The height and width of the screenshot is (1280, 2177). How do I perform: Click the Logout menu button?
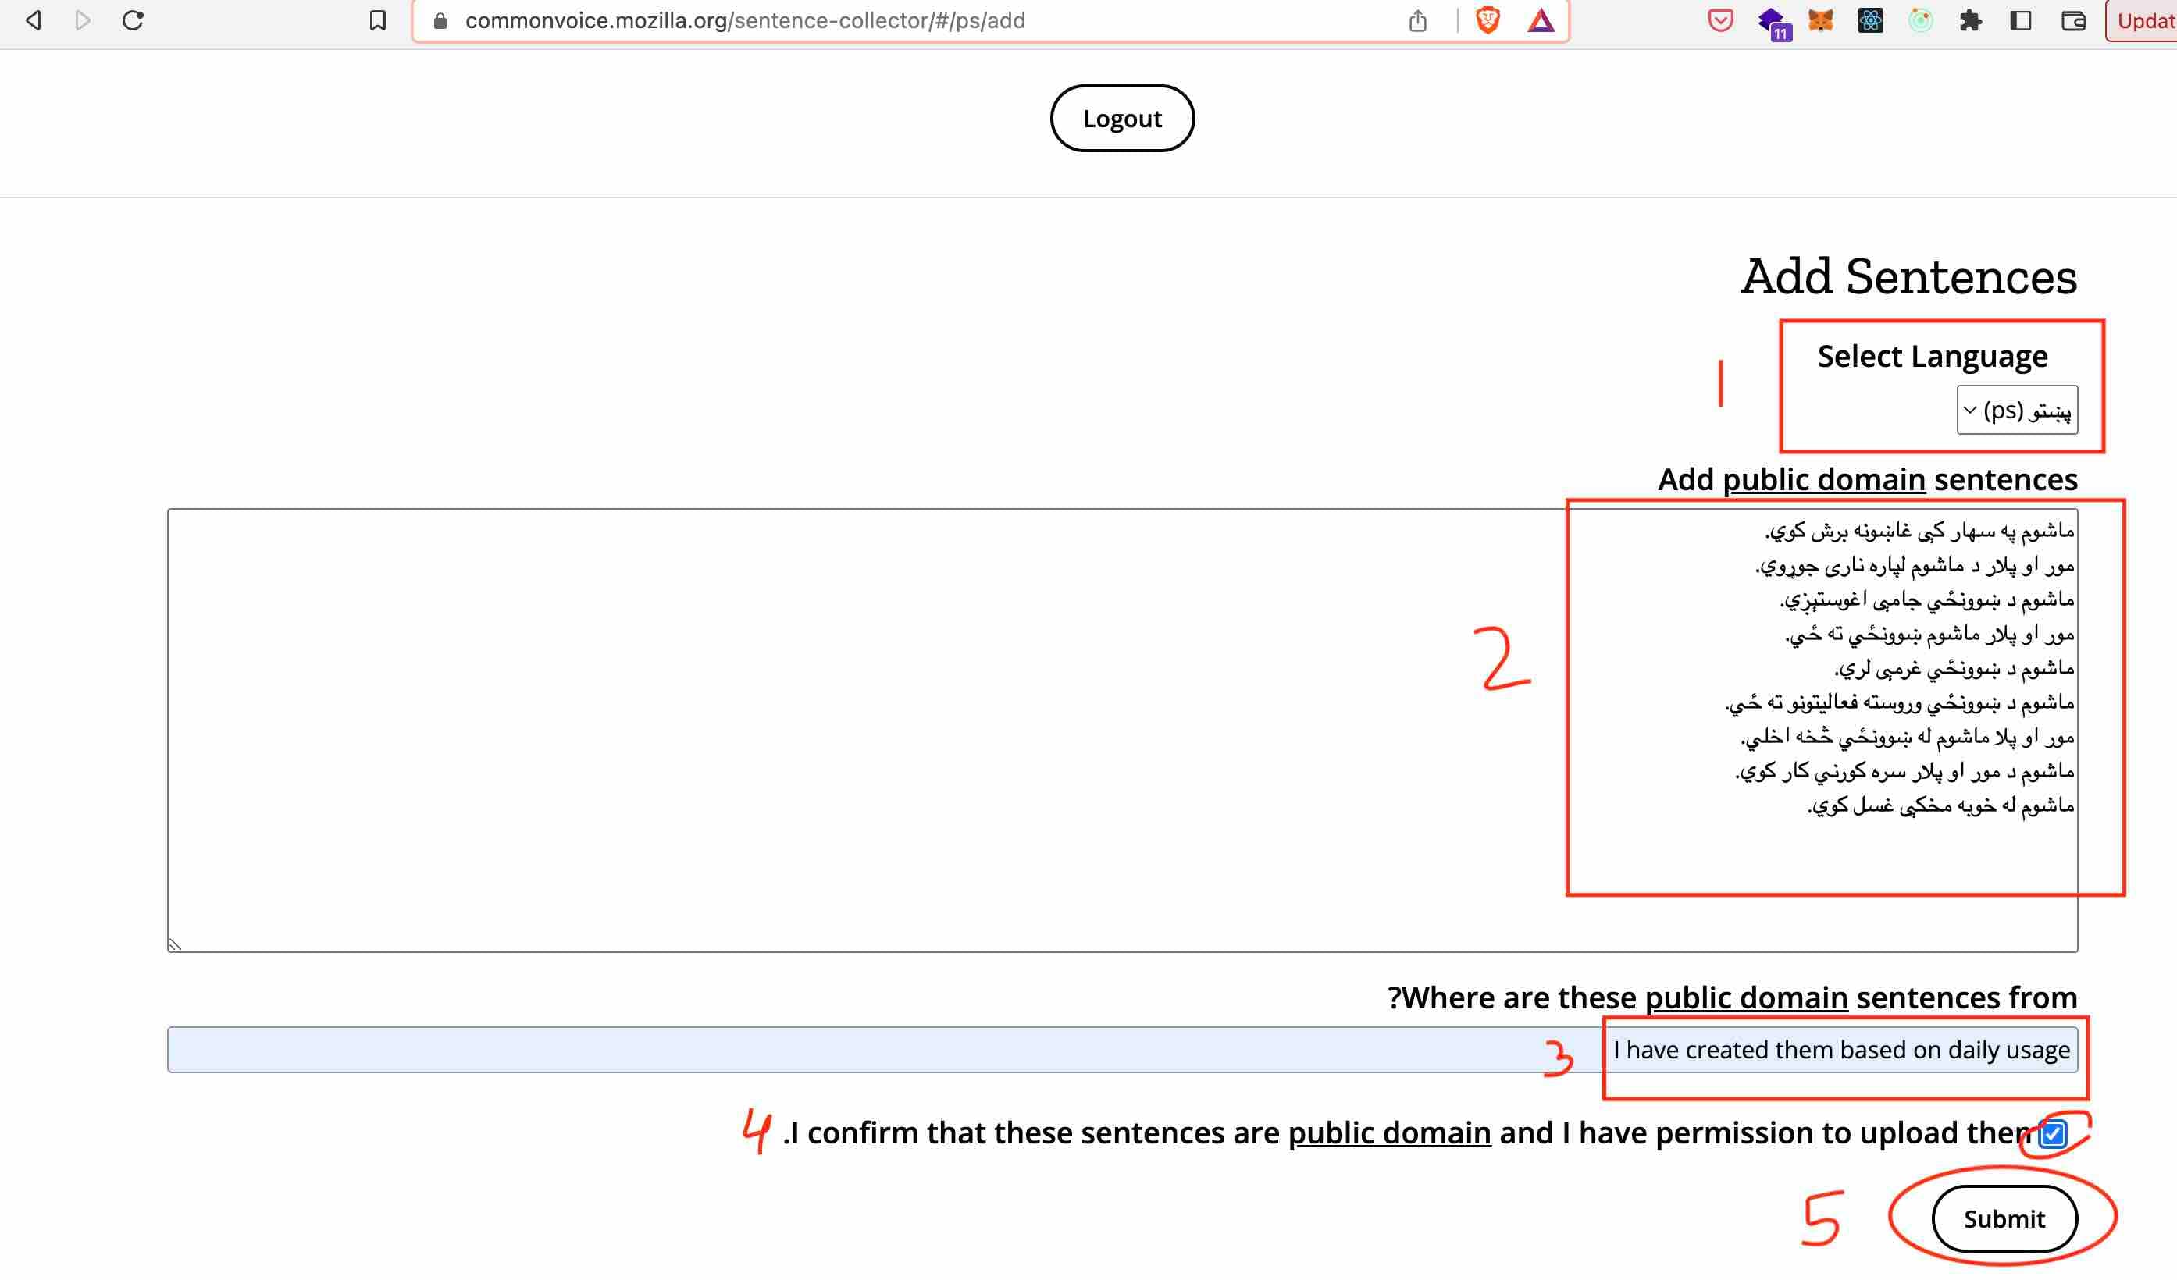click(1122, 117)
